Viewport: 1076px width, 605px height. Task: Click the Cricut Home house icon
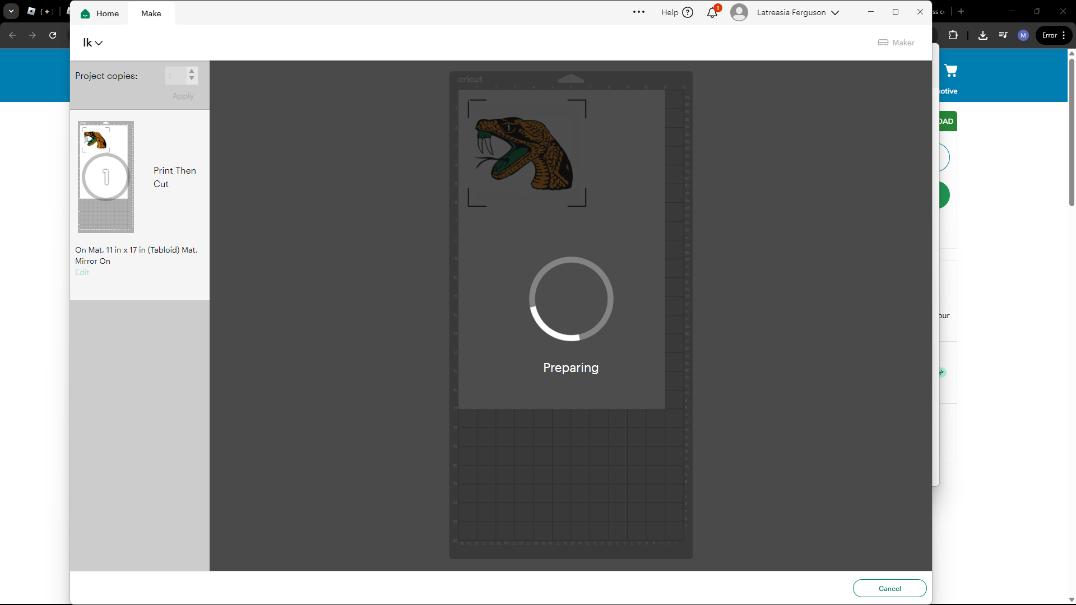pos(85,13)
